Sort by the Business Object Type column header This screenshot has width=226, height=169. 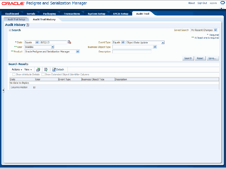pyautogui.click(x=98, y=79)
